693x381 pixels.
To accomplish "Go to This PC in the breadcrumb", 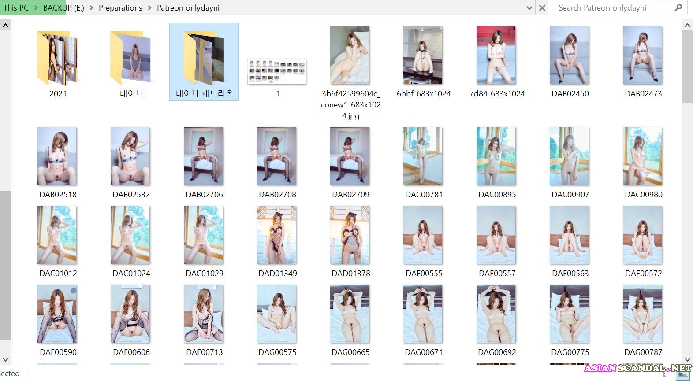I will pos(16,8).
